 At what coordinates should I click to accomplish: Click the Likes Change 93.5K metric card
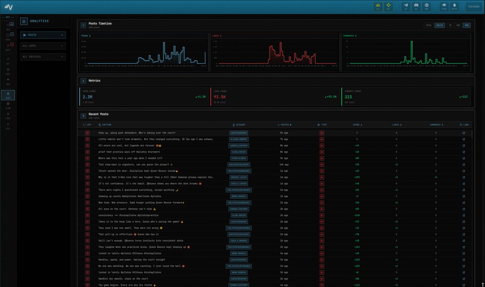coord(274,97)
